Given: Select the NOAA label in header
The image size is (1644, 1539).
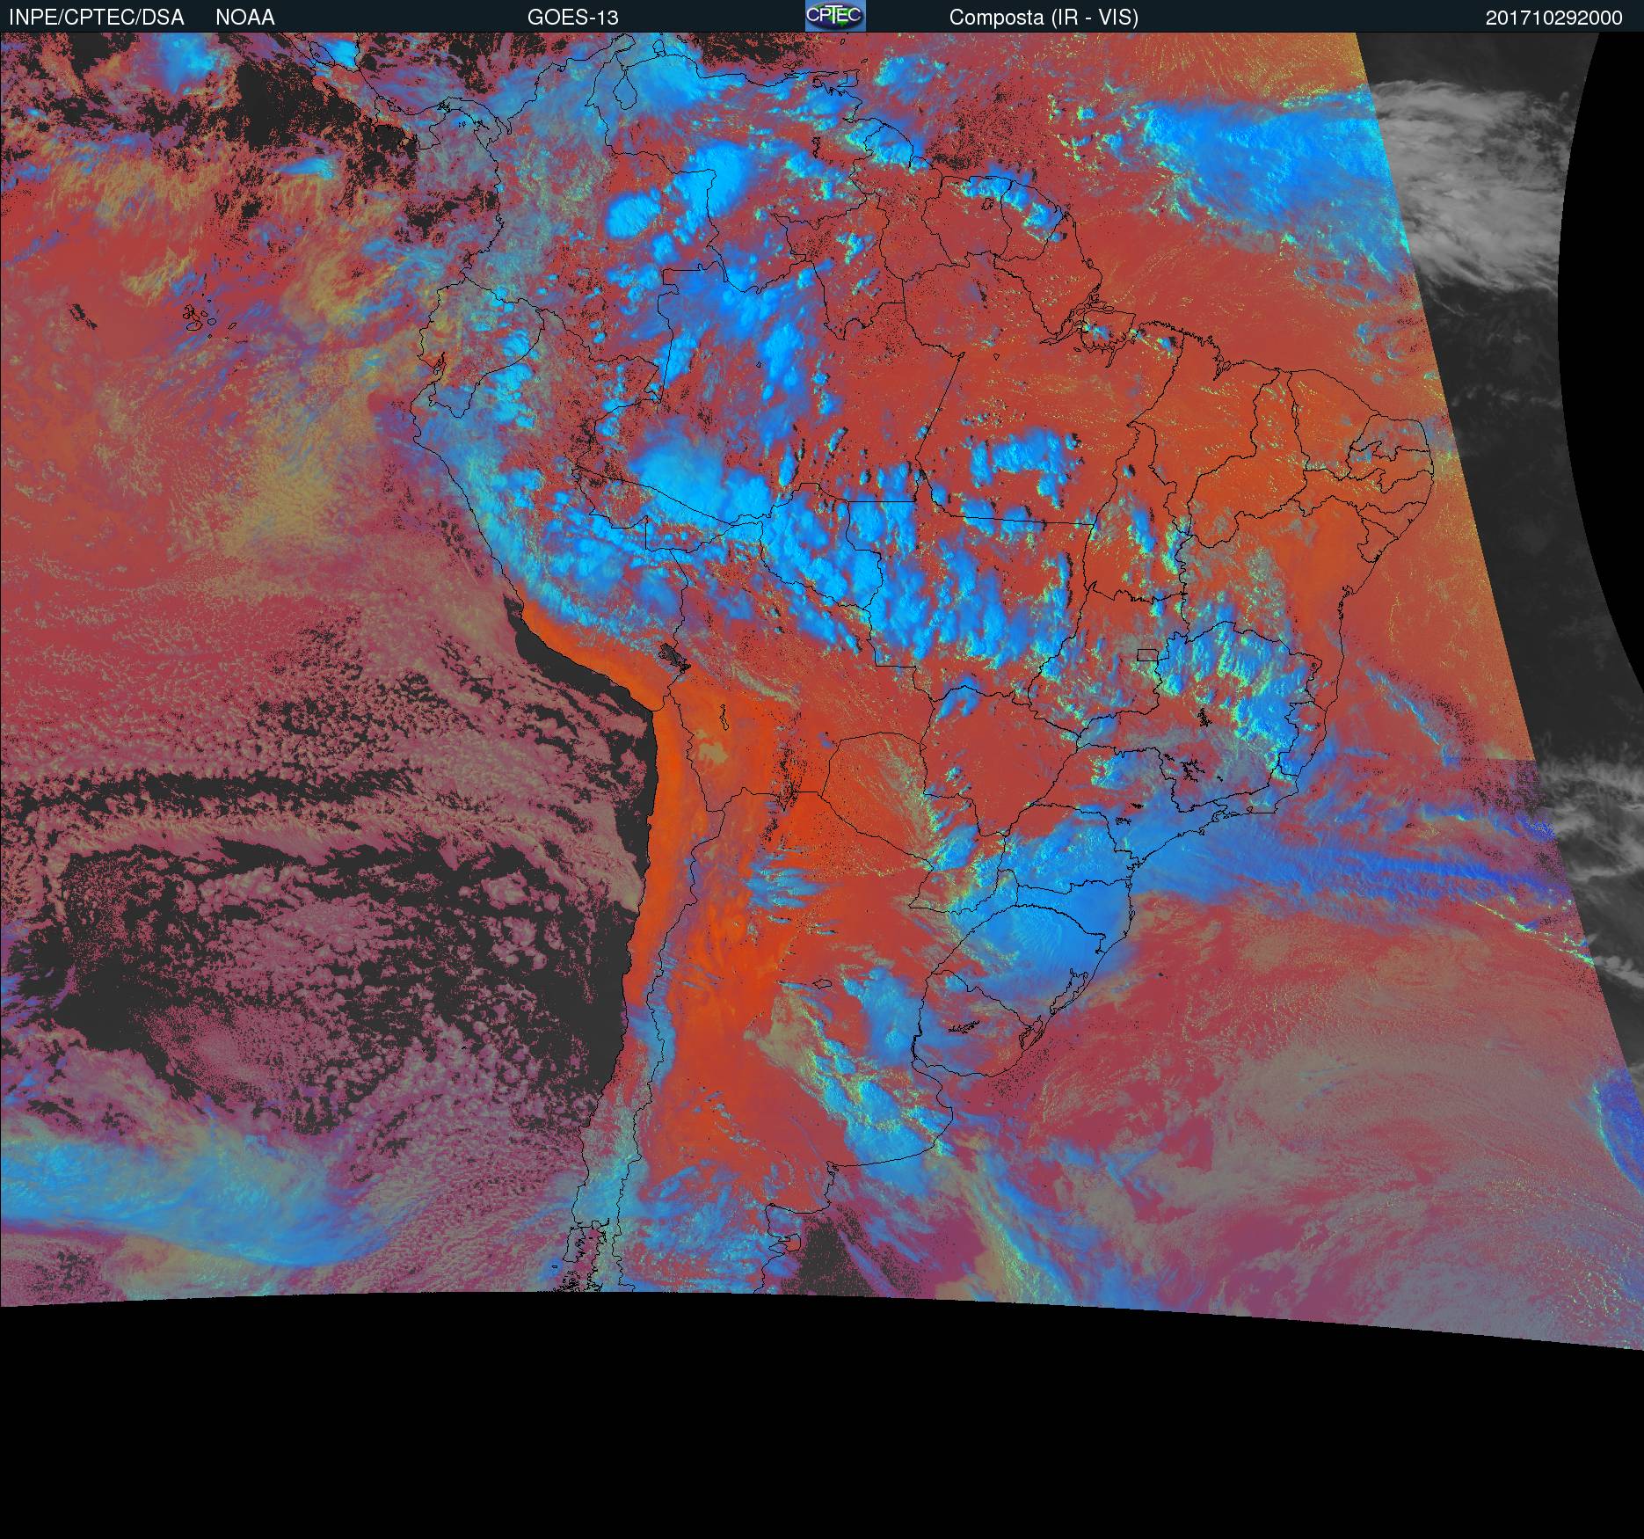Looking at the screenshot, I should (x=245, y=18).
